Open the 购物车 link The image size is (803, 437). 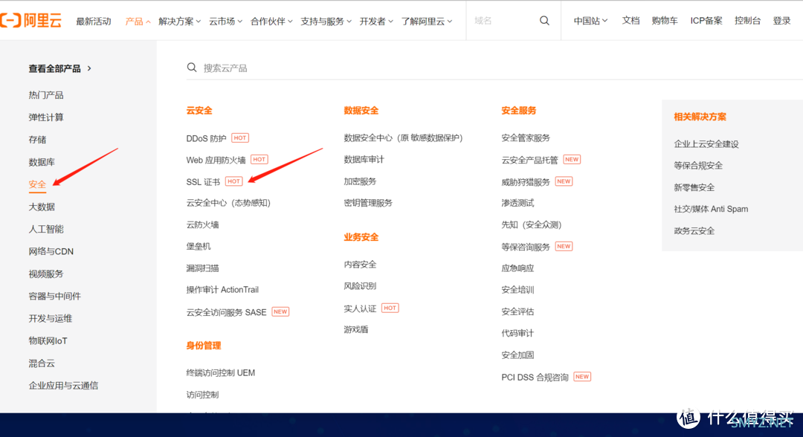(x=665, y=21)
